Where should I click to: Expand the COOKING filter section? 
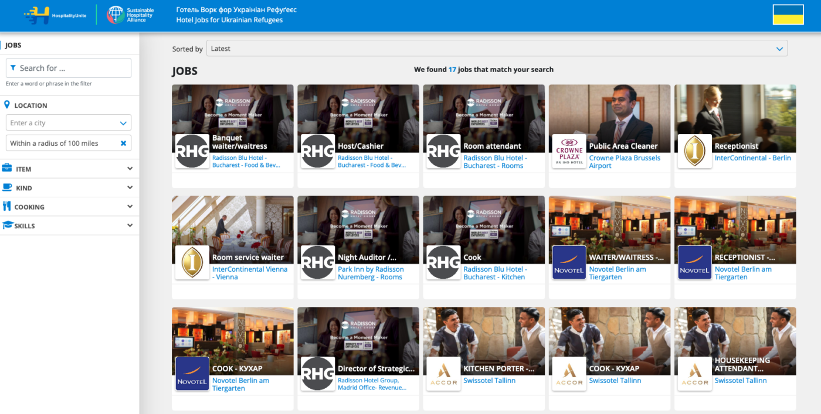[x=69, y=207]
